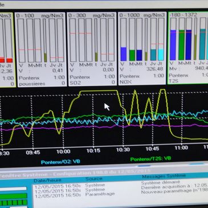Select the Pontenx/T2S: VB legend entry
The width and height of the screenshot is (208, 208).
pos(150,159)
